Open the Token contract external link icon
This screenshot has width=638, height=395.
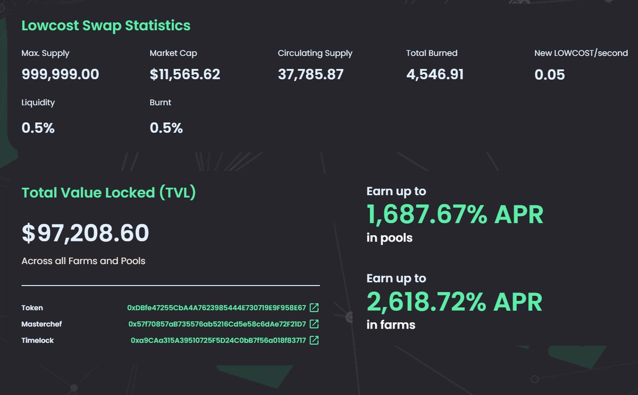[x=314, y=307]
